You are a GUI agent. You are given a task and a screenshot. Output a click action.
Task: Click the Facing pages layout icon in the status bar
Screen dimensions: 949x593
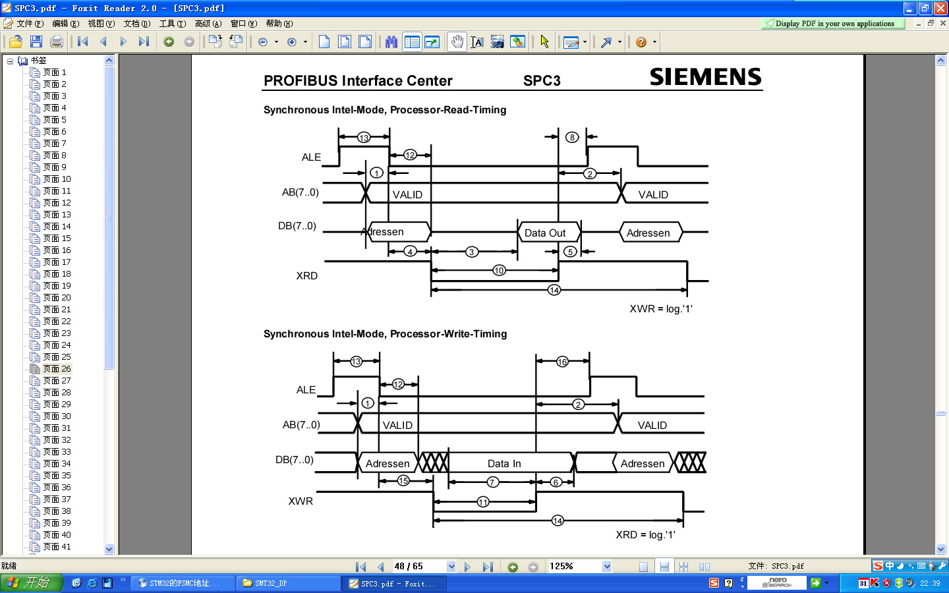pos(705,567)
